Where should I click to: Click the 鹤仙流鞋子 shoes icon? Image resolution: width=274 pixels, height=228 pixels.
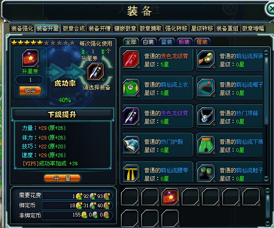pos(206,173)
